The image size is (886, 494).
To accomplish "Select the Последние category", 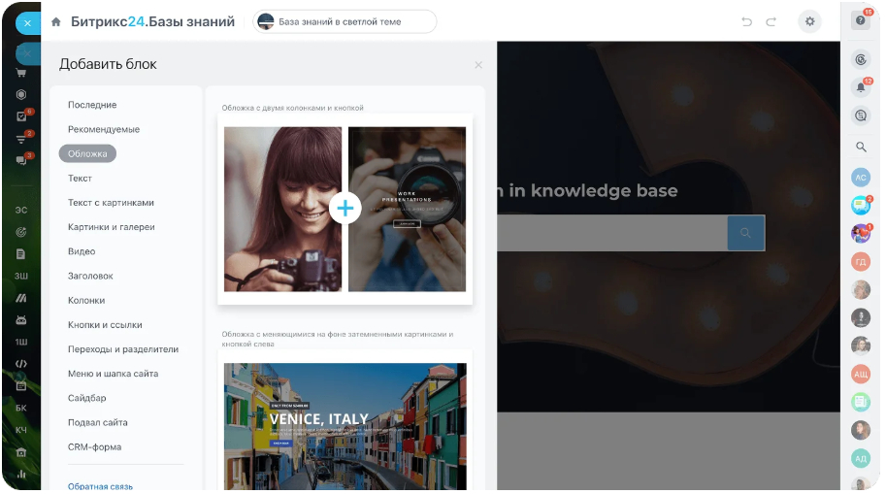I will click(92, 105).
